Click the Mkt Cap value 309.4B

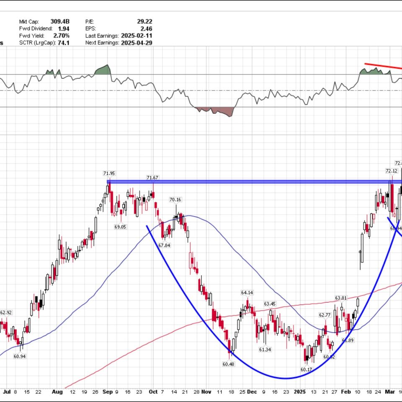(x=61, y=22)
